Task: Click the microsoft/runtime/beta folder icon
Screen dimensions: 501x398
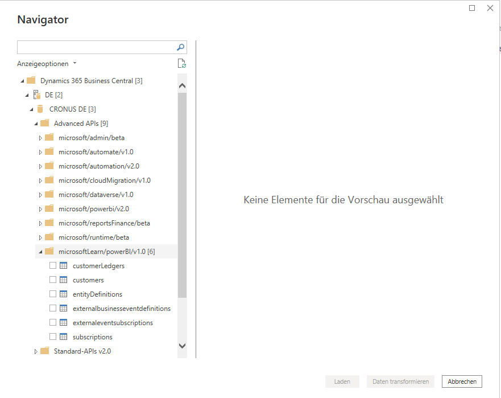Action: [x=49, y=237]
